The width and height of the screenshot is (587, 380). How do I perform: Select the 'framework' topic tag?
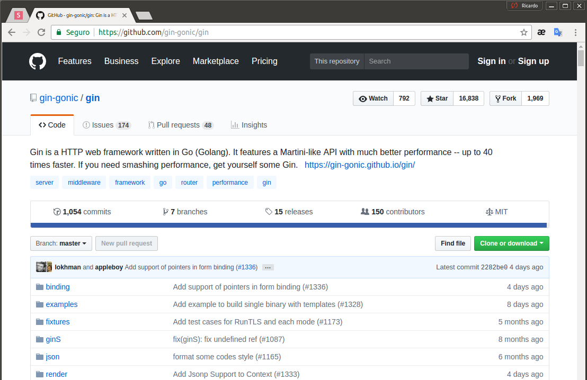(x=130, y=183)
